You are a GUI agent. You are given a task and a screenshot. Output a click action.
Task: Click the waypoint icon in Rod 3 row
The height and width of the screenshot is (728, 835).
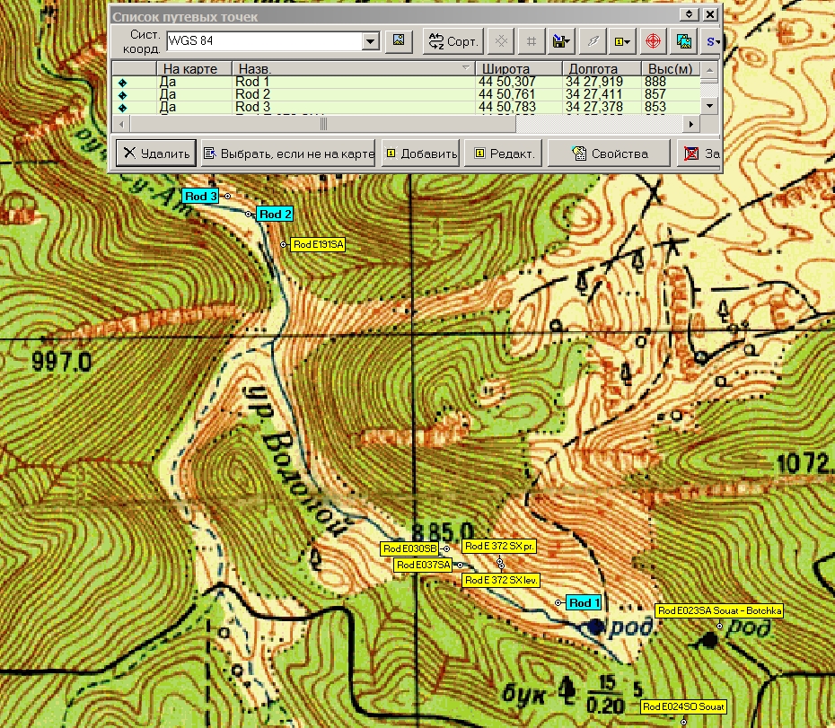pos(122,108)
